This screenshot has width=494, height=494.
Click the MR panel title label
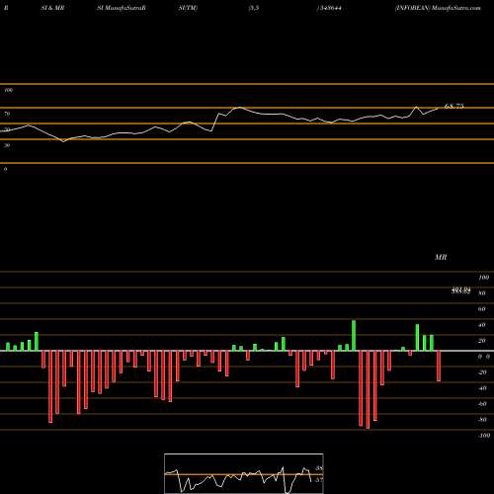(x=441, y=257)
